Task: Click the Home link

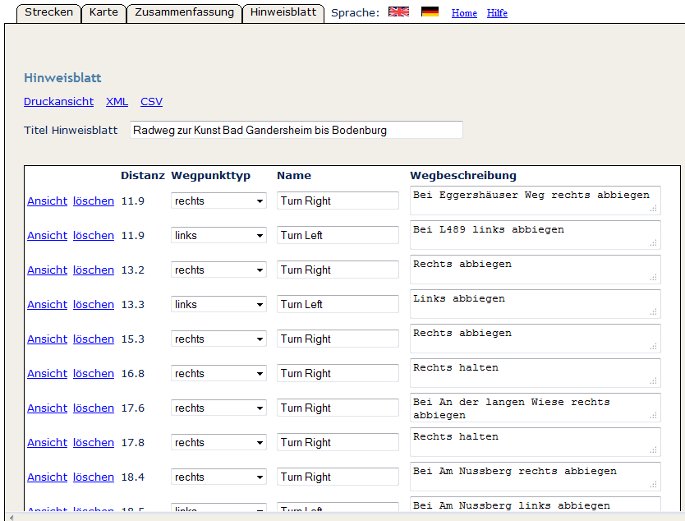Action: 464,13
